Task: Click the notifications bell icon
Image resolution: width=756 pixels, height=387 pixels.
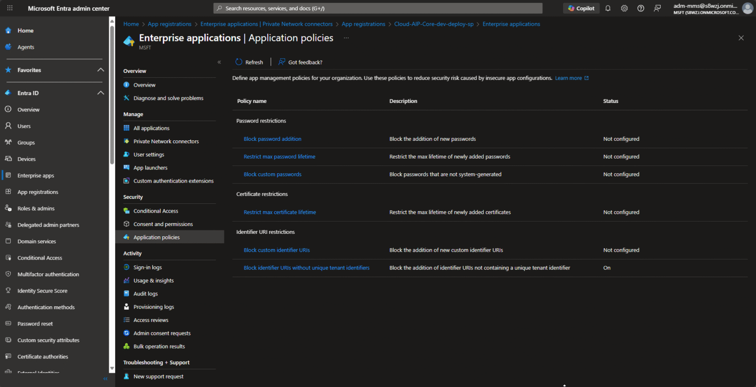Action: pos(608,8)
